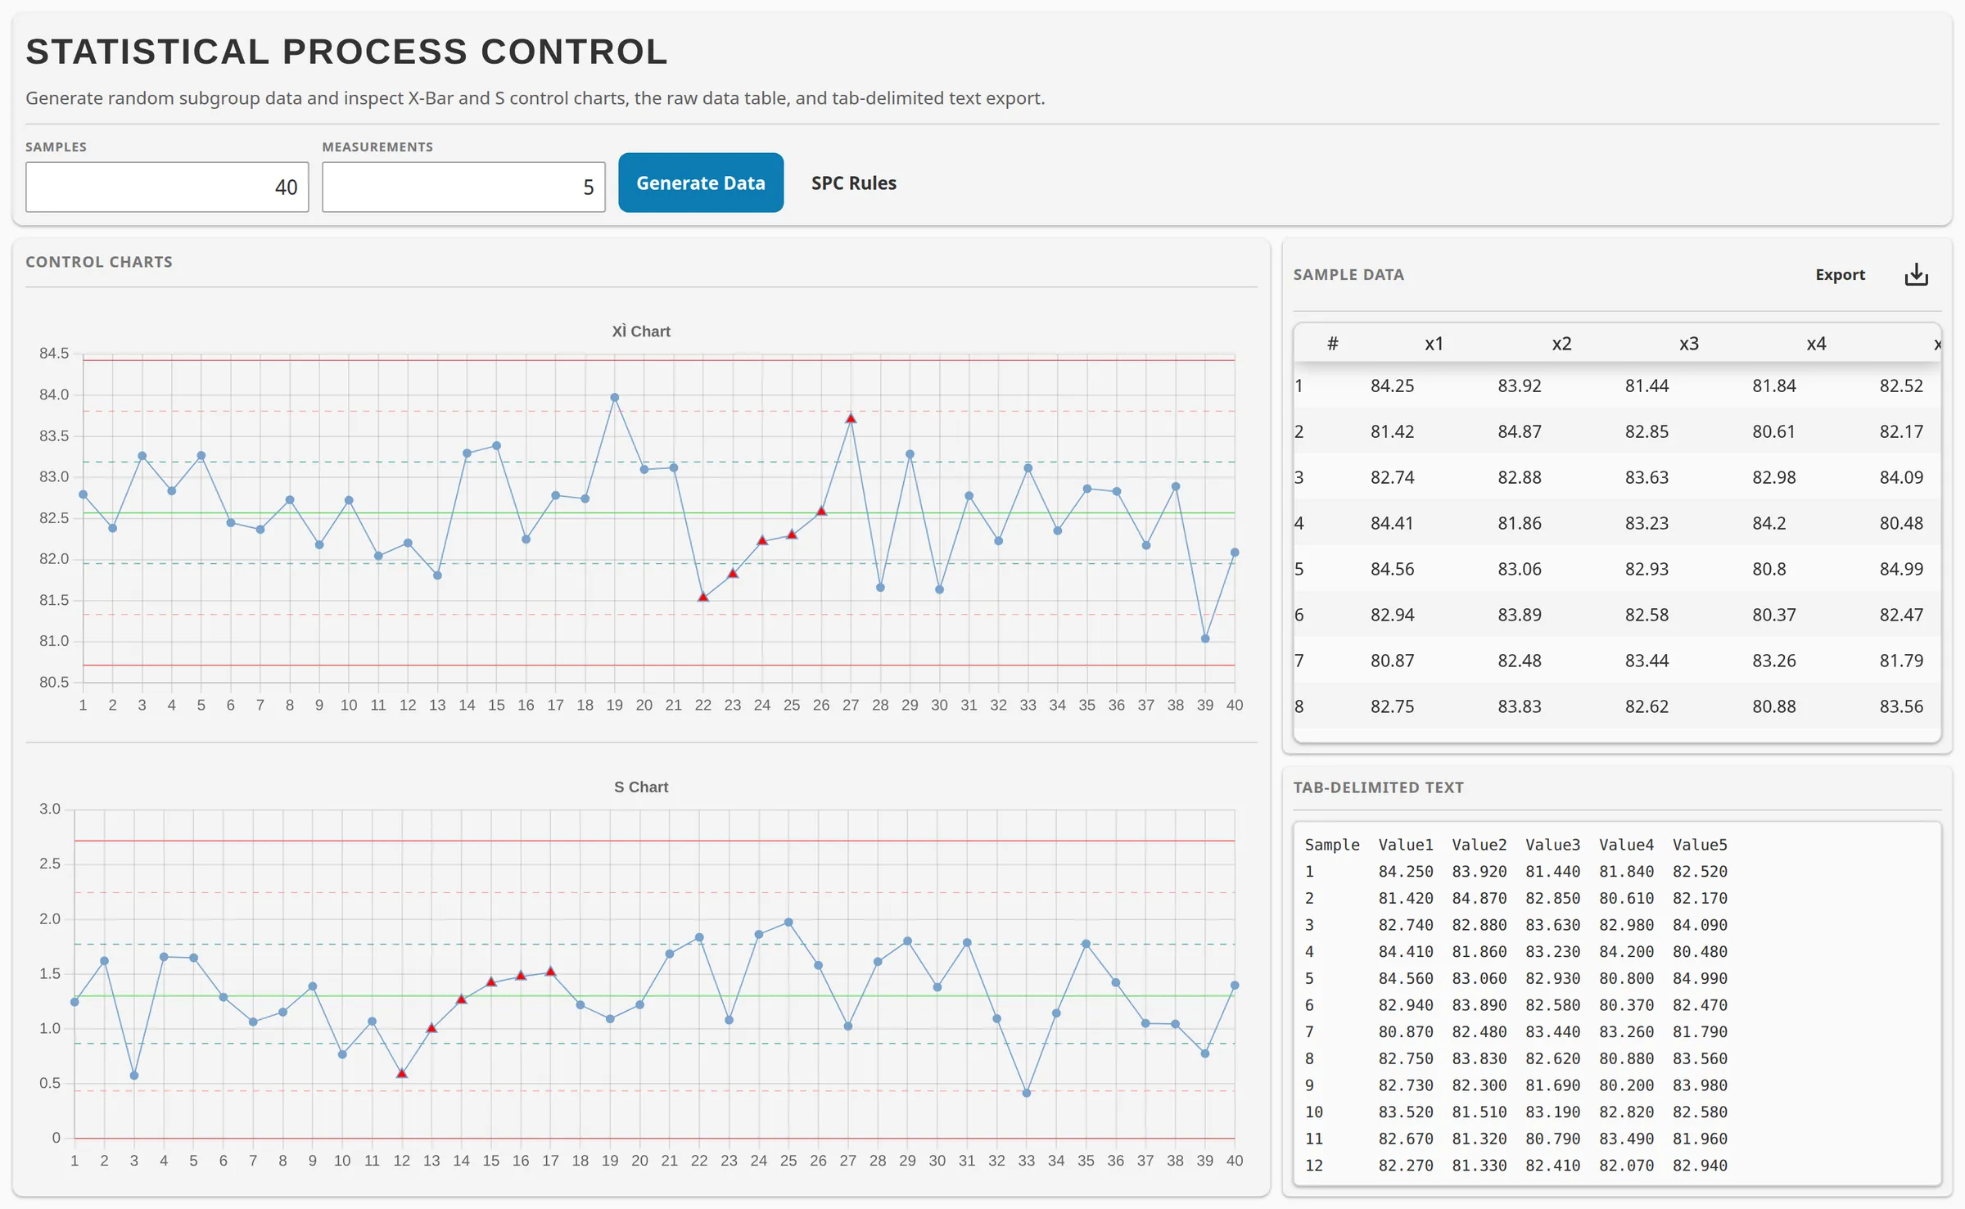This screenshot has width=1965, height=1209.
Task: Click the XÌ Chart title
Action: (641, 332)
